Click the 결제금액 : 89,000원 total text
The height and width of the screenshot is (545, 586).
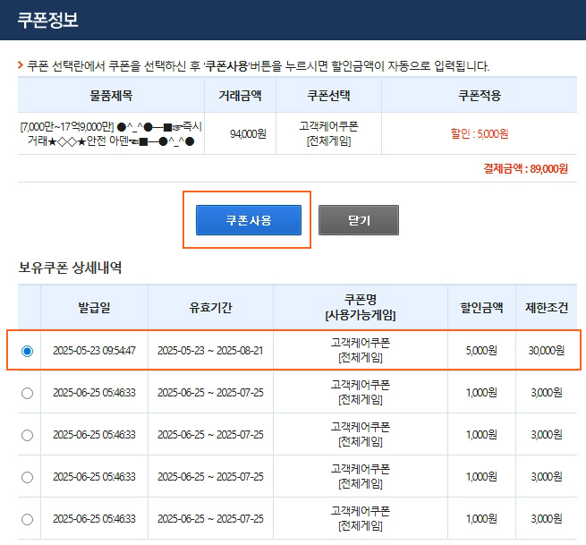pos(525,167)
